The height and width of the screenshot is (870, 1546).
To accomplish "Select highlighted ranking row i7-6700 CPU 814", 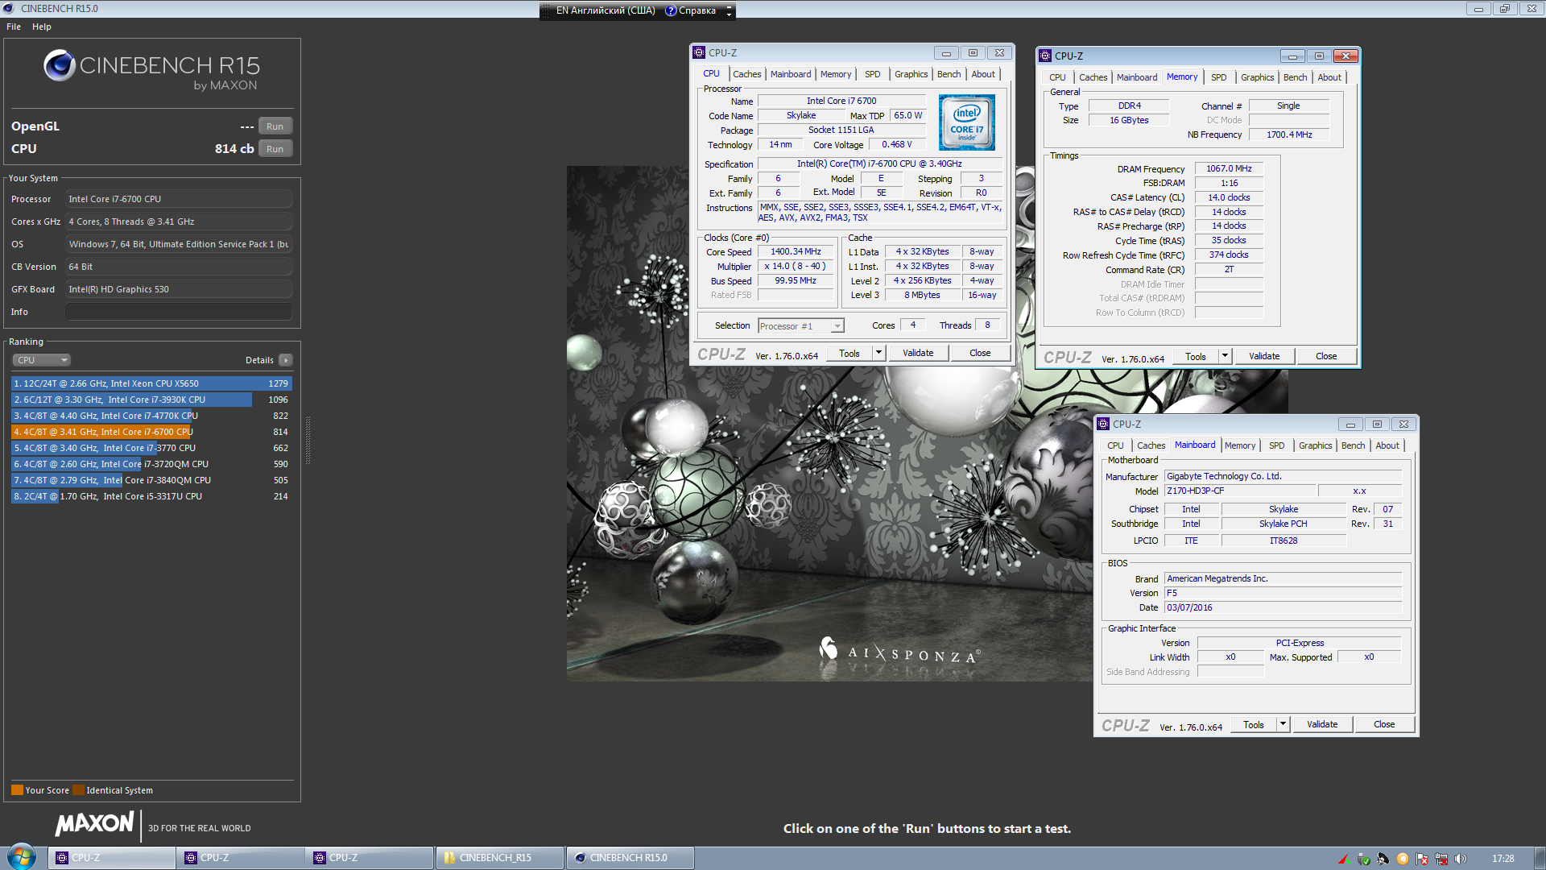I will [151, 432].
